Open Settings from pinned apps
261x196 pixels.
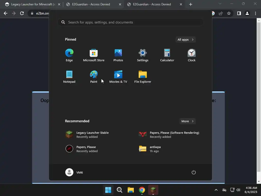coord(143,55)
